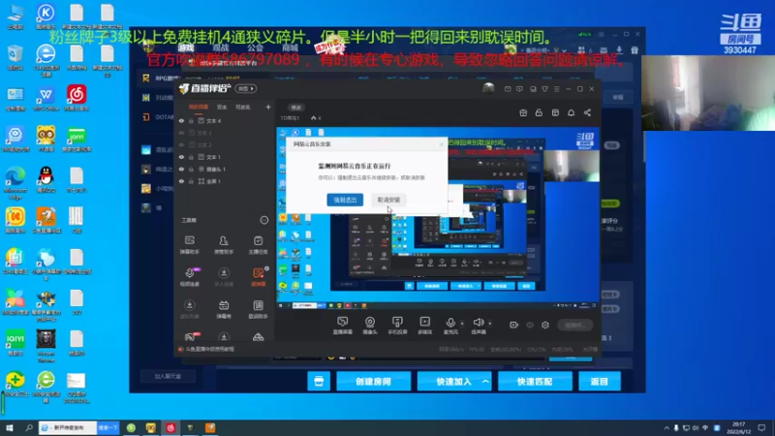
Task: Open the 公会 tab in game platform
Action: pos(255,47)
